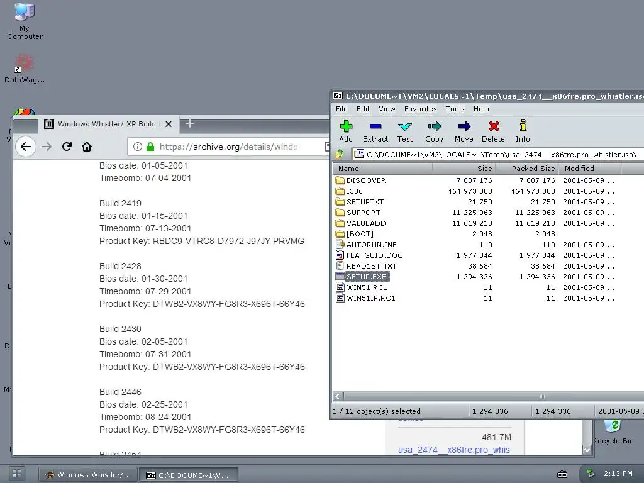Open the Recycle Bin desktop icon
Viewport: 644px width, 483px height.
pos(613,432)
